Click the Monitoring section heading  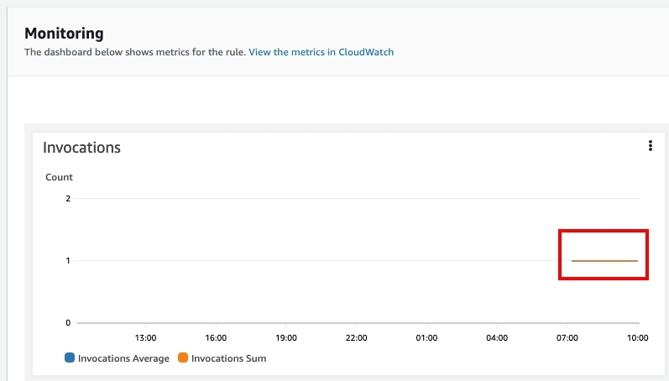pyautogui.click(x=64, y=34)
